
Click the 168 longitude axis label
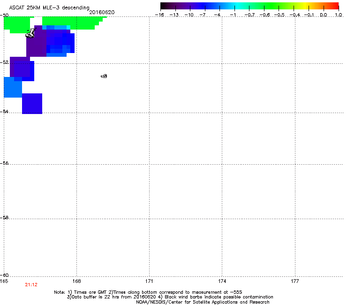click(x=76, y=281)
